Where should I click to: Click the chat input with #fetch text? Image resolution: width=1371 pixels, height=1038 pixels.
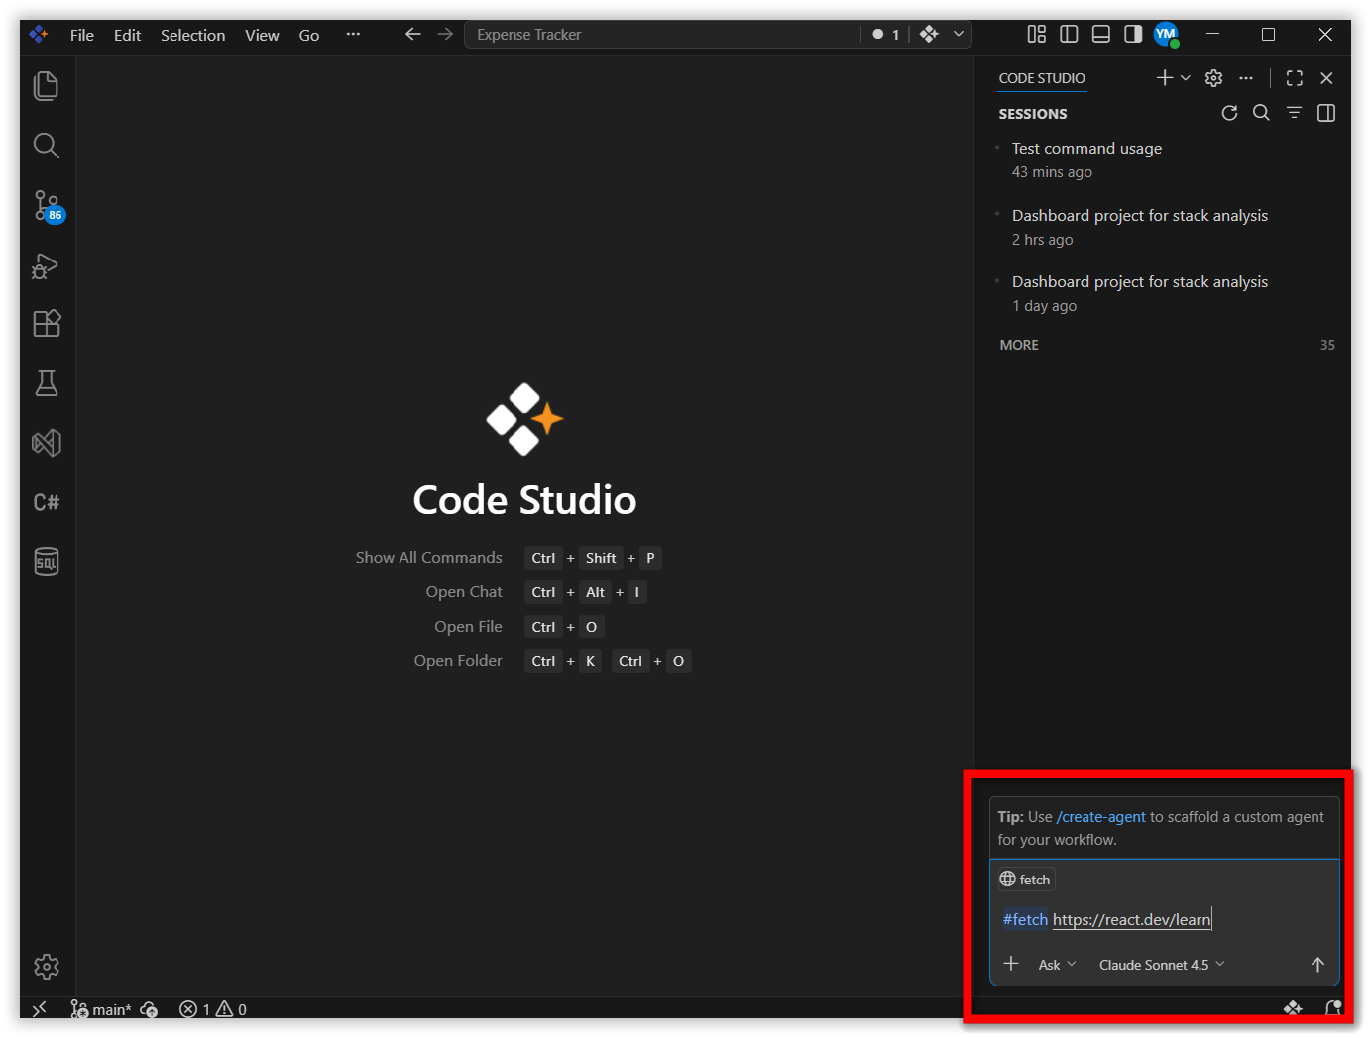coord(1164,920)
